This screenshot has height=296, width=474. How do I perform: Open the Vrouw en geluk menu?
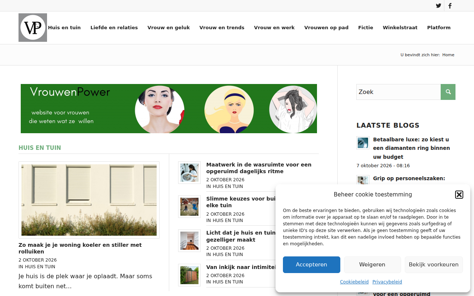coord(168,28)
